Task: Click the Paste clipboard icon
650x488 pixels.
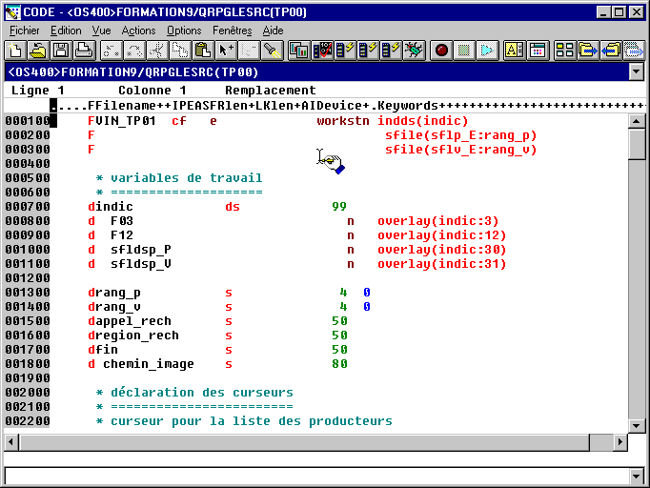Action: [x=202, y=50]
